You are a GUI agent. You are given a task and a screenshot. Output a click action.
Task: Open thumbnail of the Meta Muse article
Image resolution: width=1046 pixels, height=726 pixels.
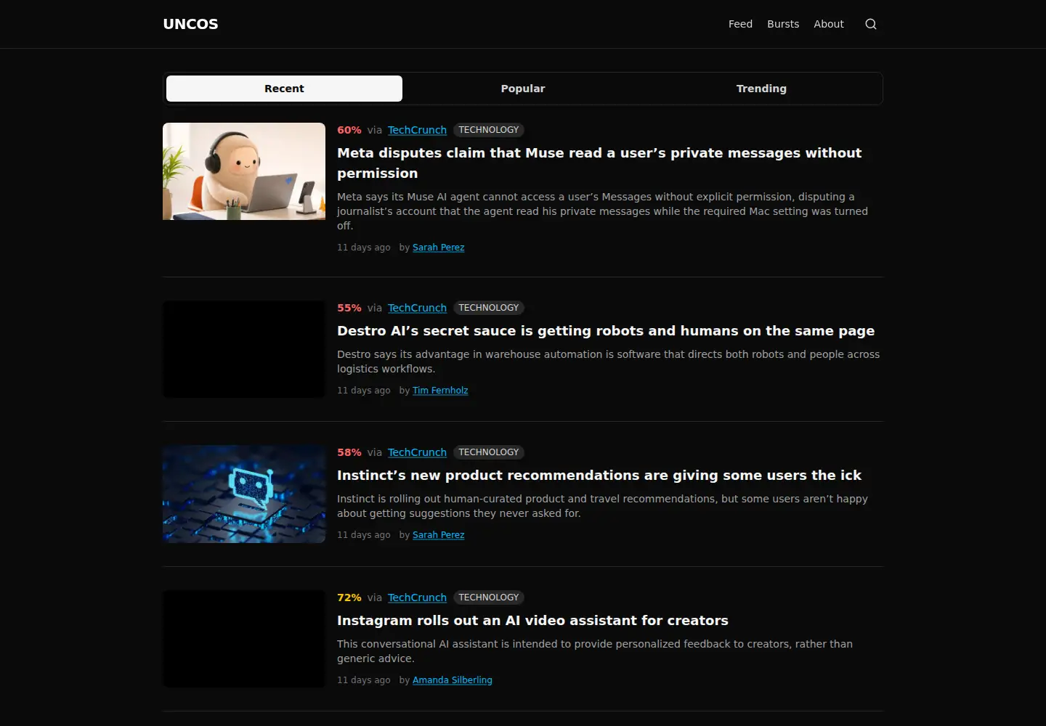click(x=244, y=171)
